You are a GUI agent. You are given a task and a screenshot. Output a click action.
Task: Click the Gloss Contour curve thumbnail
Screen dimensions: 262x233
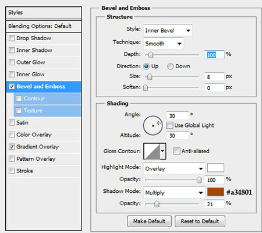tap(152, 151)
